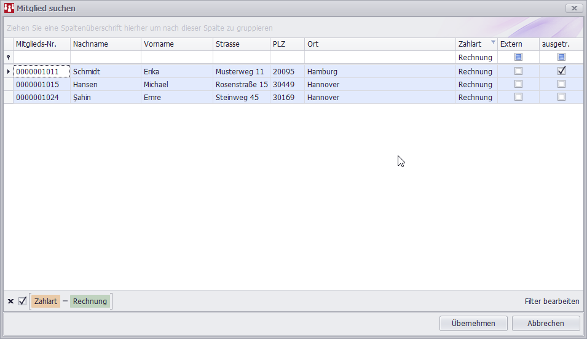Click the Abbrechen button
This screenshot has height=339, width=587.
tap(546, 323)
